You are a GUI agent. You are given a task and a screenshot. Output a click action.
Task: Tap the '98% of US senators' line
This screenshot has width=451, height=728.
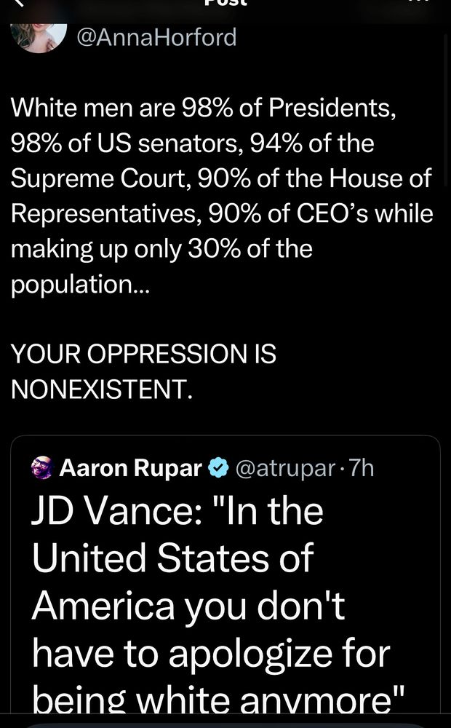tap(192, 143)
